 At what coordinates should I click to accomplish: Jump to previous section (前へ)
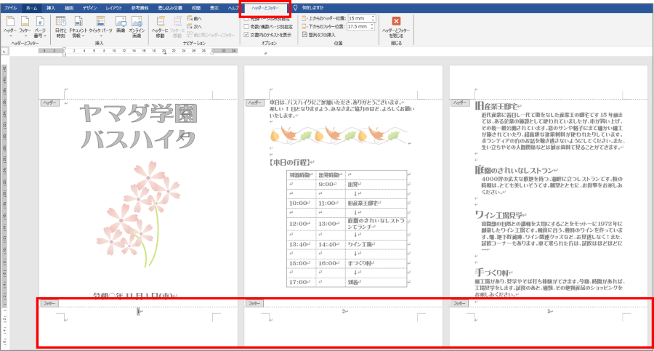194,18
